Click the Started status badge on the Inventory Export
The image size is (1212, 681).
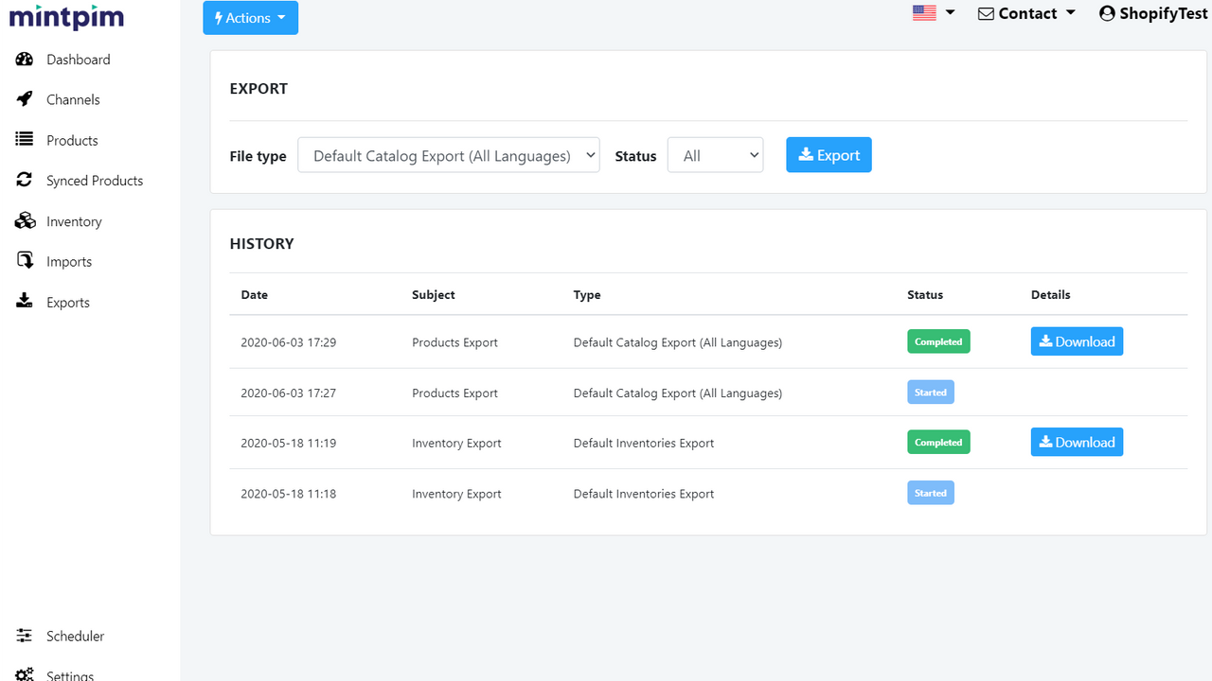930,492
